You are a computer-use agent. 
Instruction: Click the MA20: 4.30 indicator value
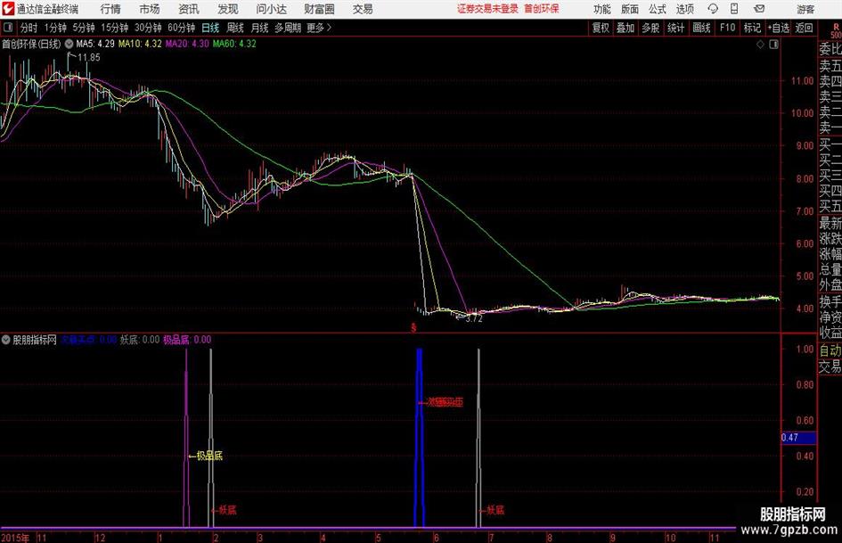coord(187,44)
